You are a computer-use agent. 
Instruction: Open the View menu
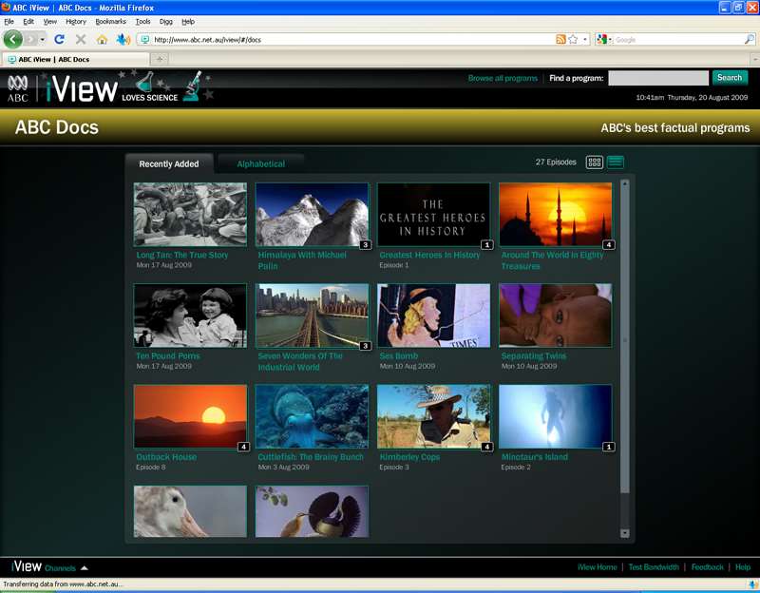click(x=50, y=21)
